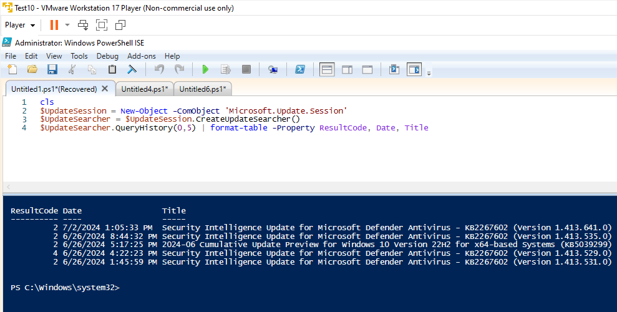
Task: Expand the ISE toolbar overflow arrow
Action: click(x=429, y=73)
